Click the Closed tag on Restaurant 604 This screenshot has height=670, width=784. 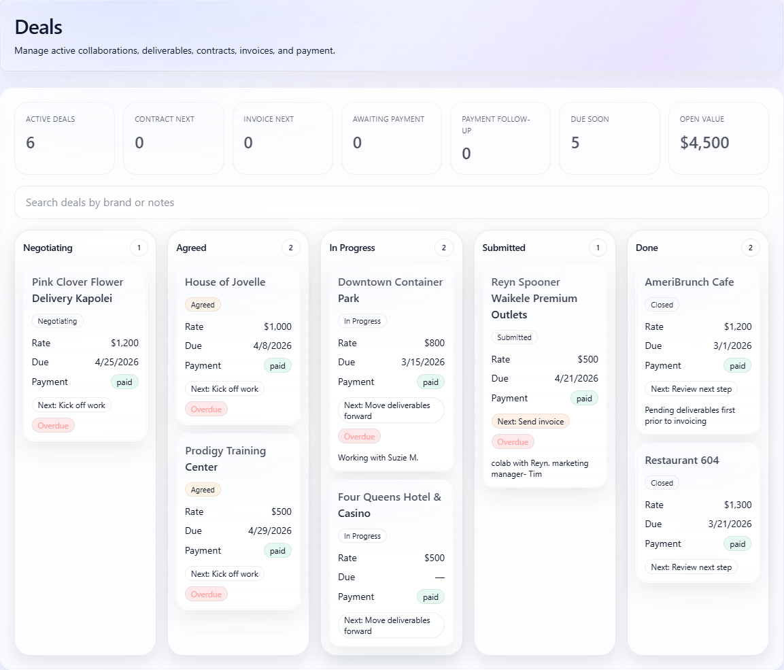pos(662,483)
